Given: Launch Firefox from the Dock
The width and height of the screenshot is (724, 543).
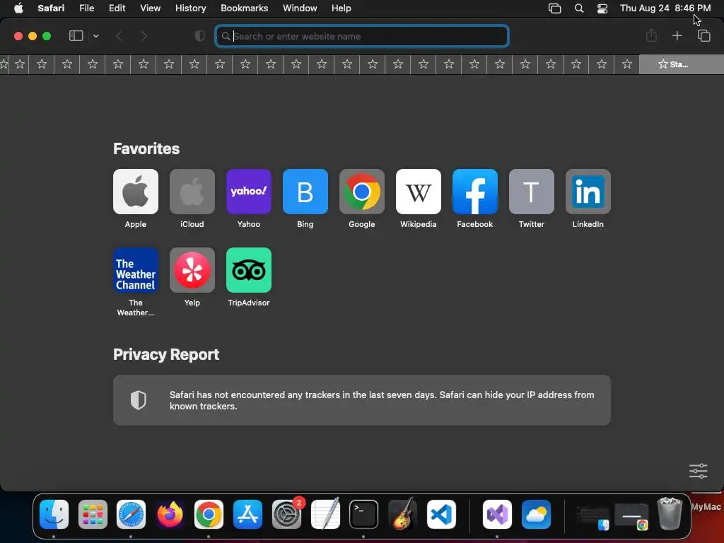Looking at the screenshot, I should 170,514.
